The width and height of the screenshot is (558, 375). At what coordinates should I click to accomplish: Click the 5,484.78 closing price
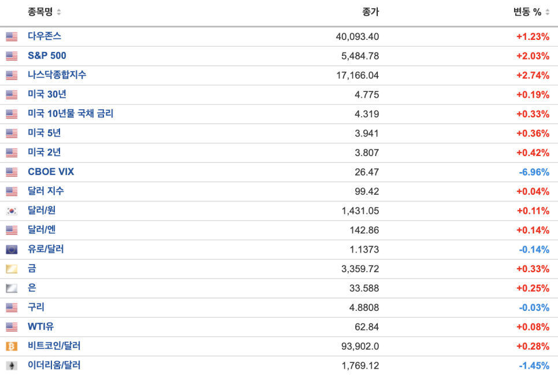tap(360, 56)
